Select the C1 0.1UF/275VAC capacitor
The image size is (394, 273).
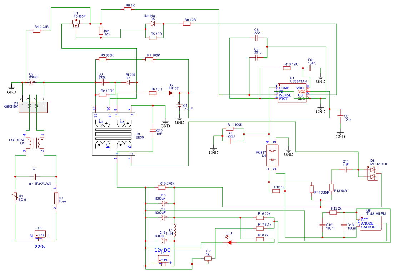coord(35,177)
